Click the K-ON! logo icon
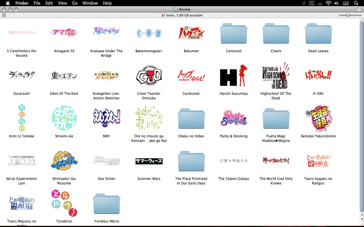The width and height of the screenshot is (364, 227). pos(318,75)
